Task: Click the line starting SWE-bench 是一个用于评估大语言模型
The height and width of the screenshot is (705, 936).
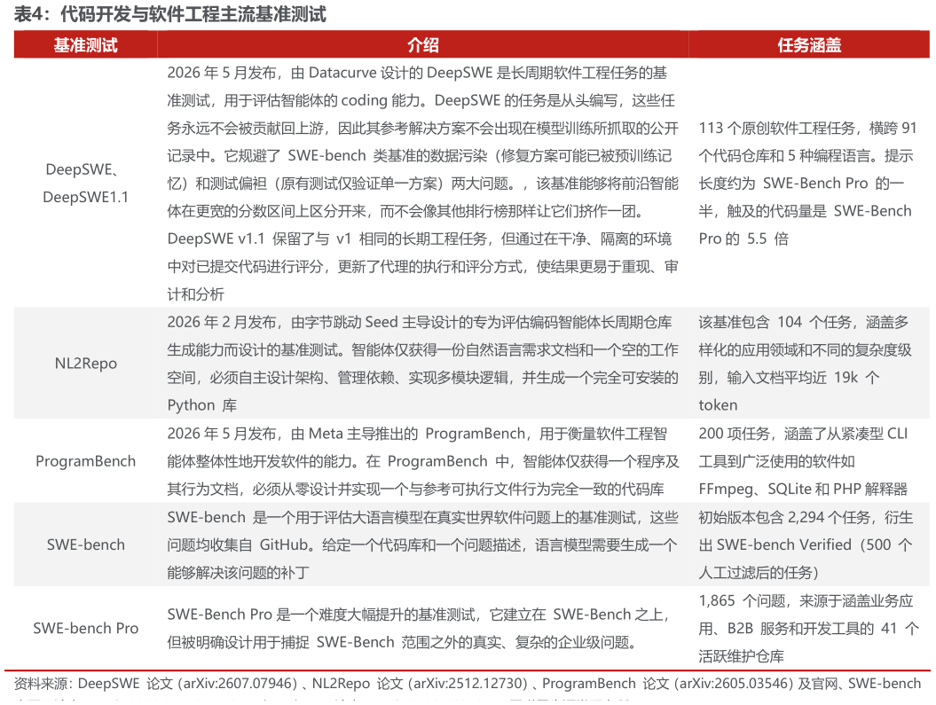Action: 422,517
